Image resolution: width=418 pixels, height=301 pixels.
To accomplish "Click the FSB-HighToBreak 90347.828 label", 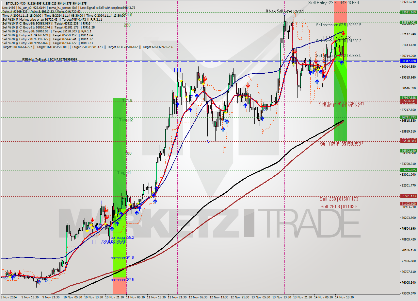I will coord(50,59).
